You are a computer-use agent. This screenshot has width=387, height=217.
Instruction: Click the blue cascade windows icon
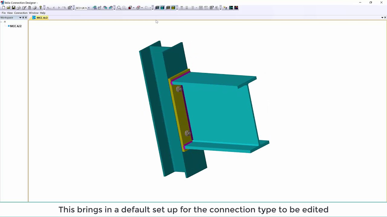95,8
